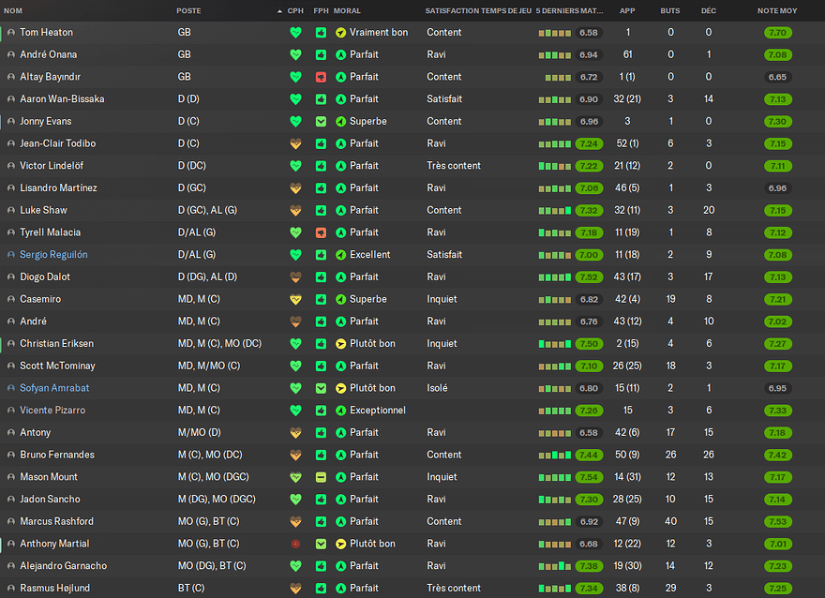Screen dimensions: 825x598
Task: Click Christian Eriksen's yellow morale arrow icon
Action: 341,344
